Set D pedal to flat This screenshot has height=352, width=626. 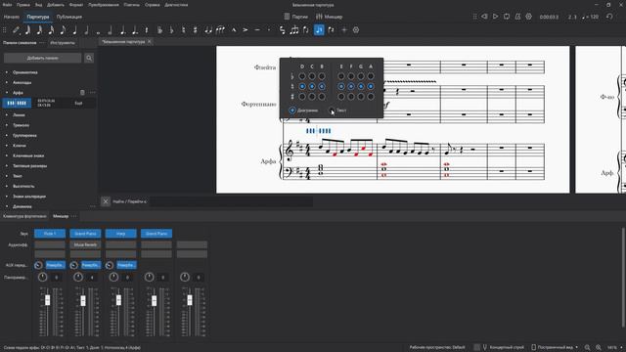(x=302, y=76)
